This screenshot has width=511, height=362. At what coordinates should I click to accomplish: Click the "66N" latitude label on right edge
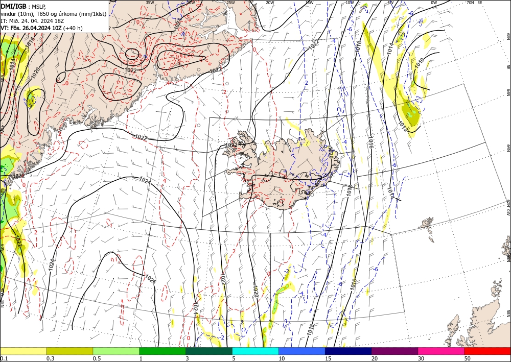(508, 93)
